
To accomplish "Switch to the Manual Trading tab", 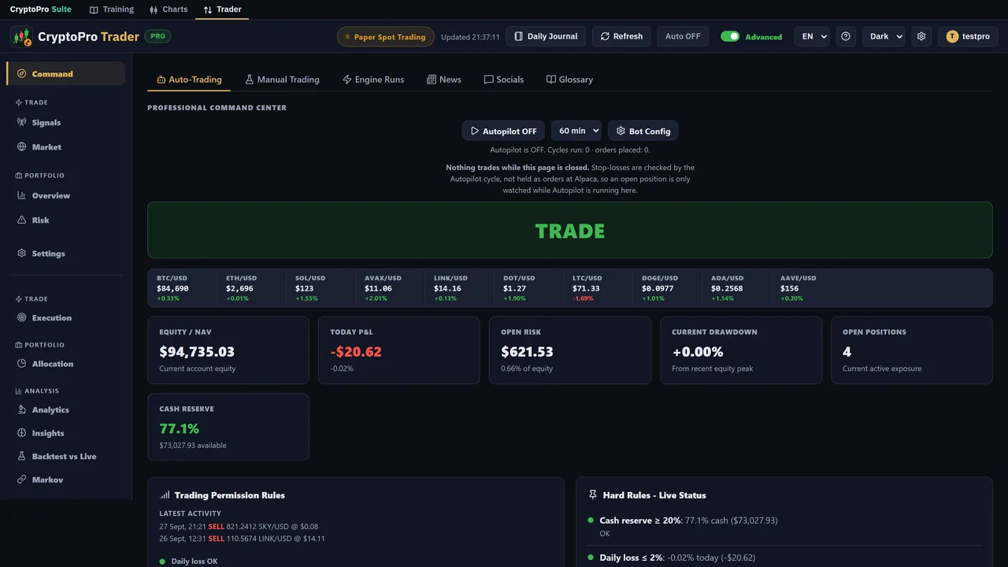I will (x=282, y=80).
